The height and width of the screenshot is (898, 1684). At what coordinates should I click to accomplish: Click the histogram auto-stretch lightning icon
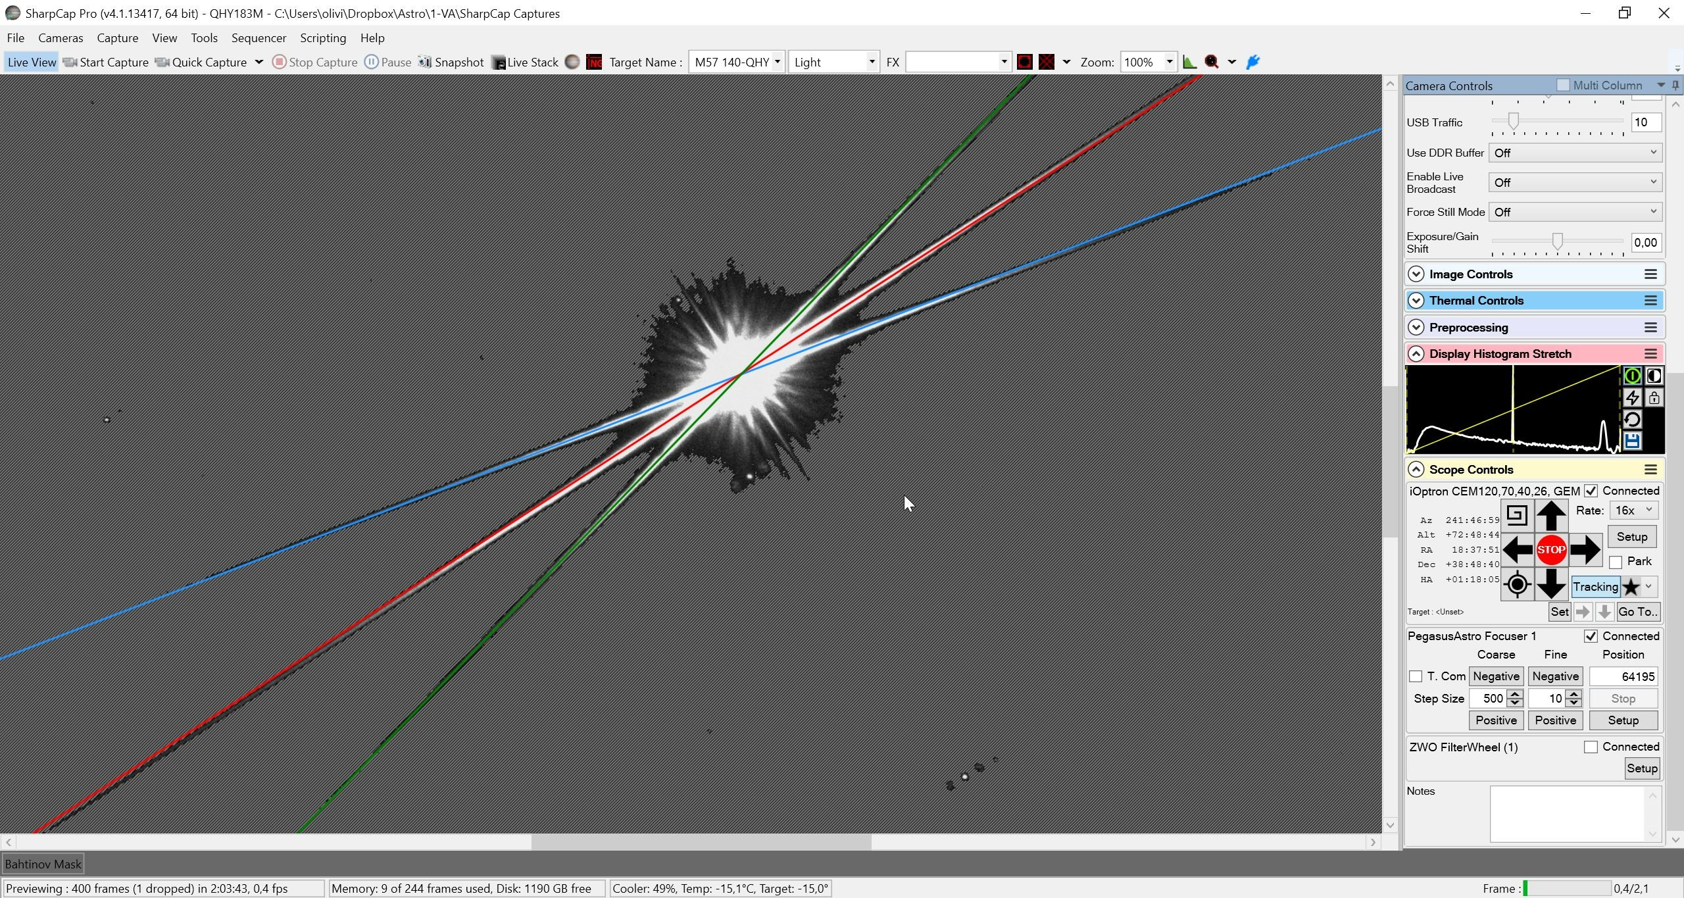click(1632, 398)
